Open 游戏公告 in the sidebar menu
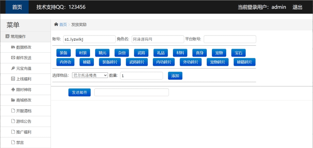 tap(23, 121)
